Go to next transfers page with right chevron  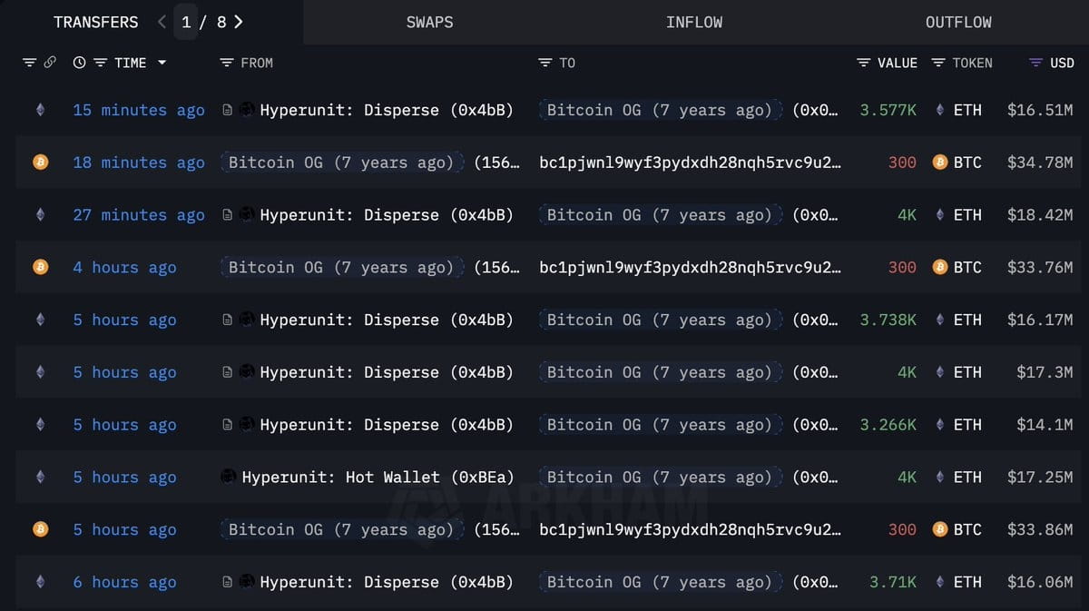239,22
